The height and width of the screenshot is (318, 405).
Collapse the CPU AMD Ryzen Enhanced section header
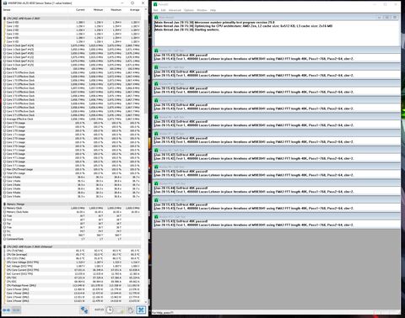(x=72, y=246)
